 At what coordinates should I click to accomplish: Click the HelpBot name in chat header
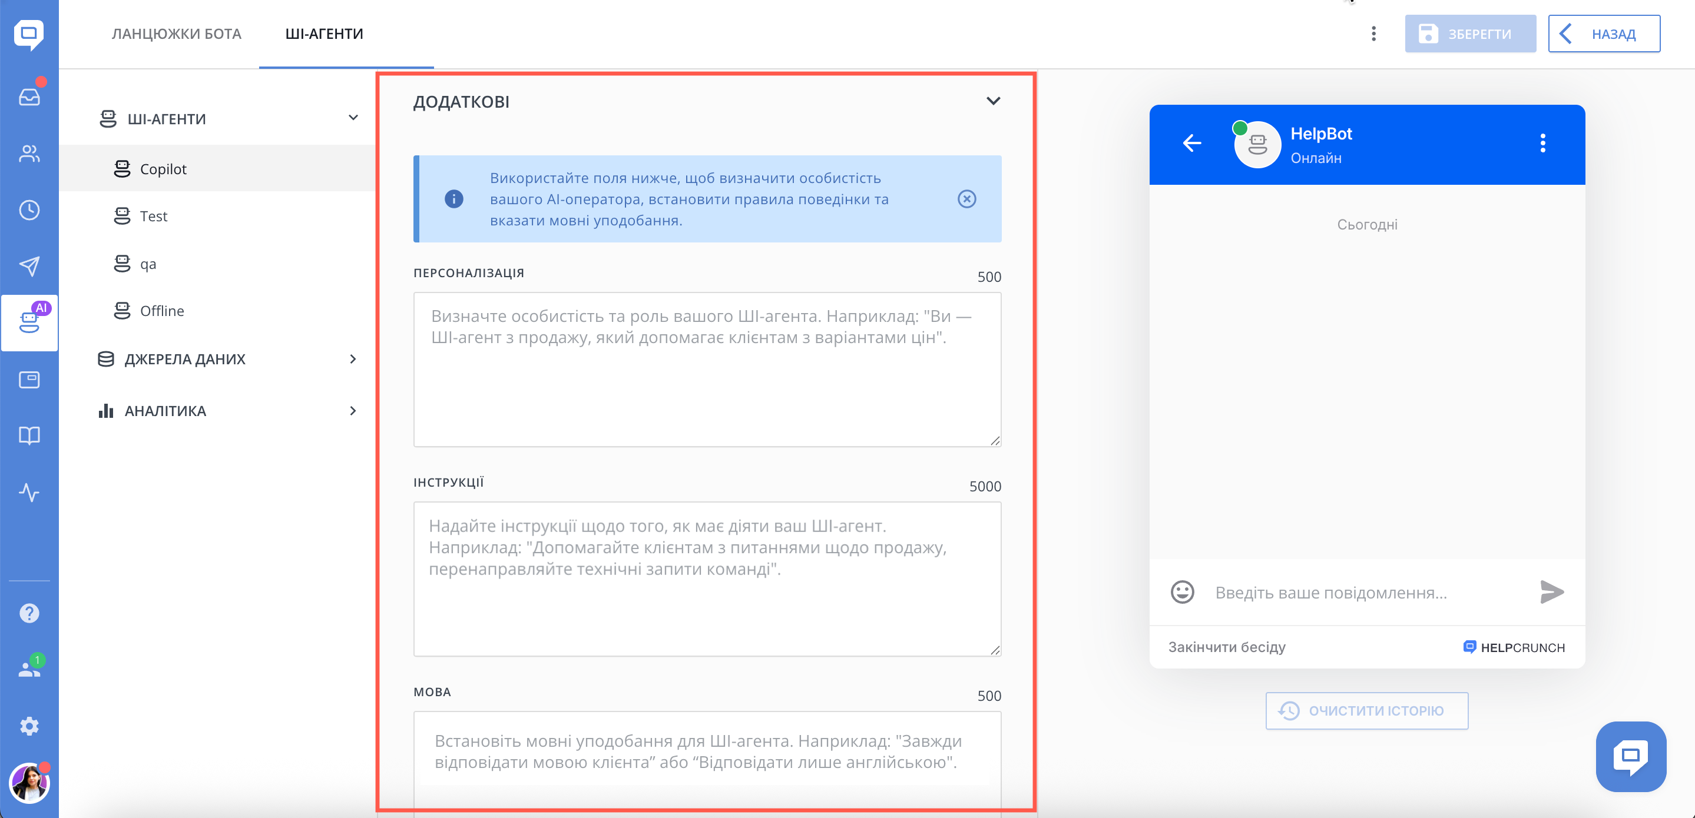pyautogui.click(x=1320, y=134)
